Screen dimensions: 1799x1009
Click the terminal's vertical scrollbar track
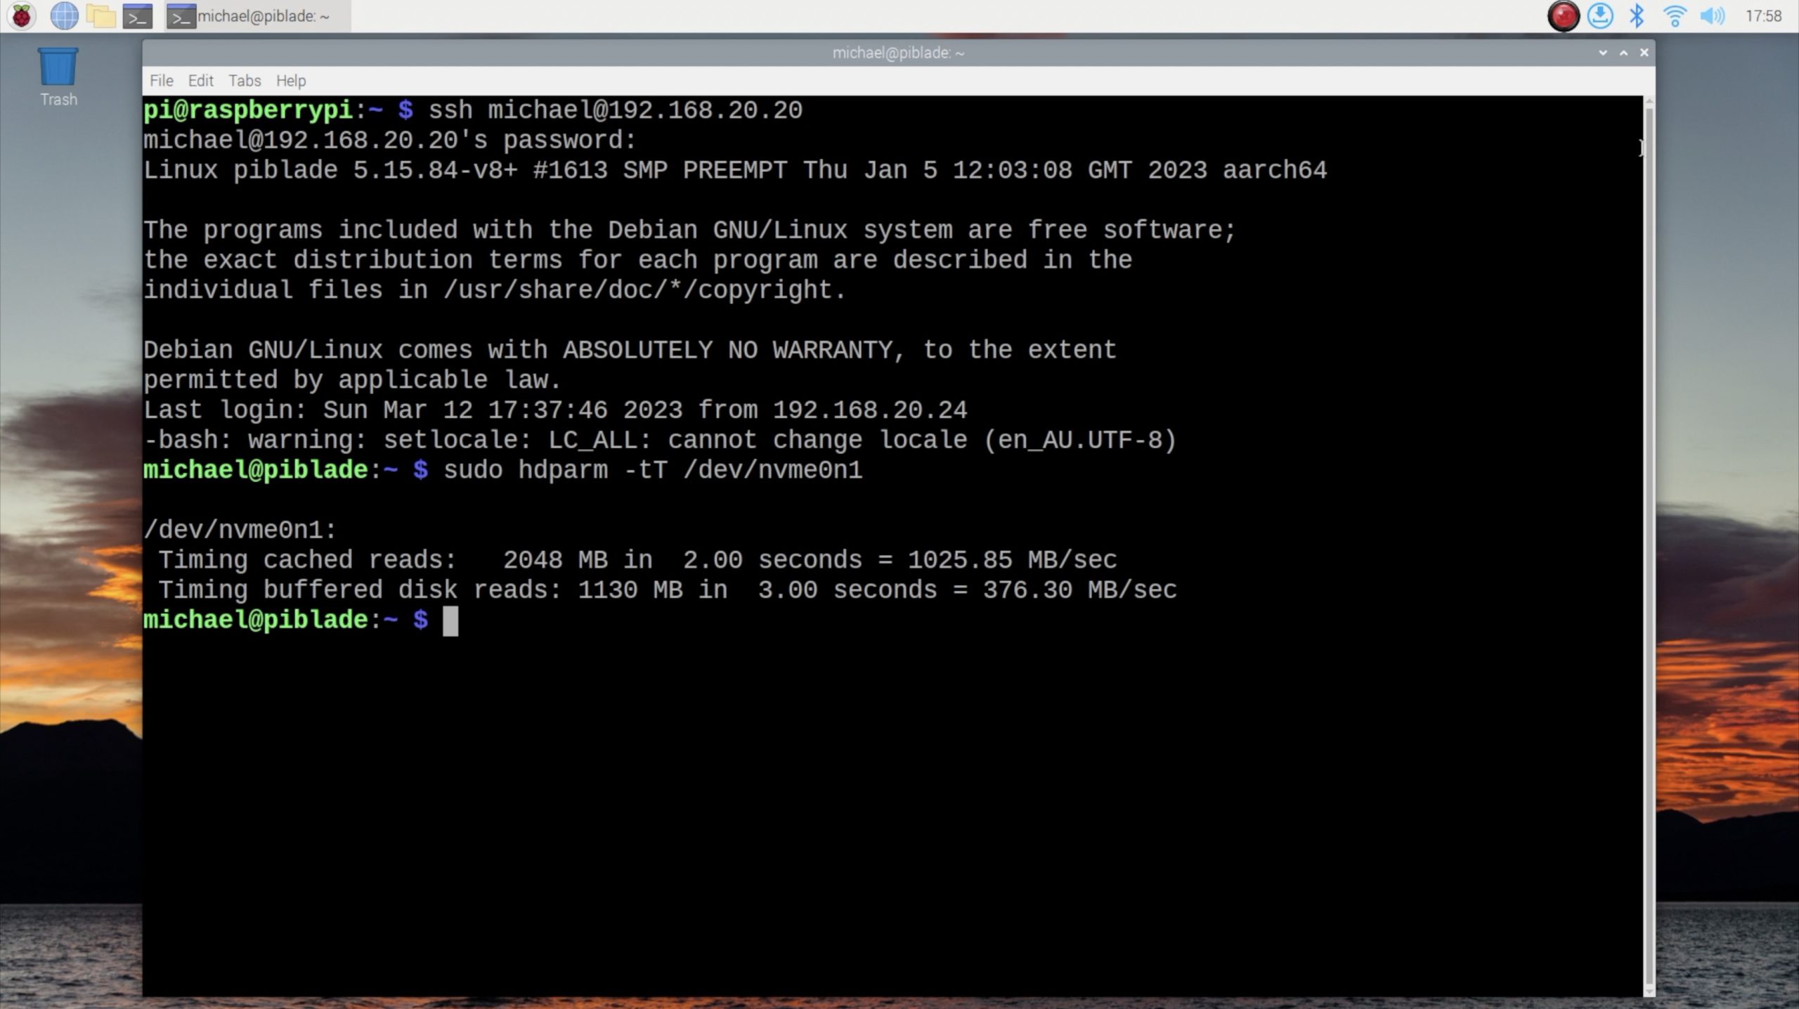tap(1649, 548)
